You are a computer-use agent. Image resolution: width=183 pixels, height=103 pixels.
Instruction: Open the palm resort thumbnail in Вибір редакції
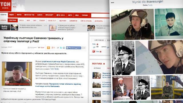[14, 27]
